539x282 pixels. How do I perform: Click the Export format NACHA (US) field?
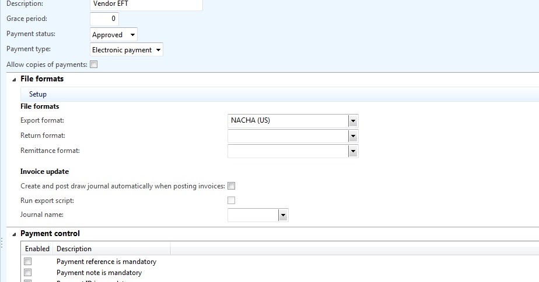pos(288,121)
